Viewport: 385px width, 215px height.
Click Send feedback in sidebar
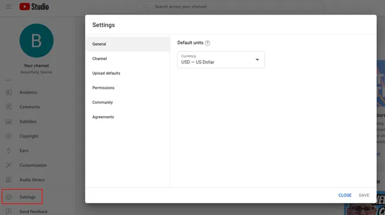coord(33,211)
